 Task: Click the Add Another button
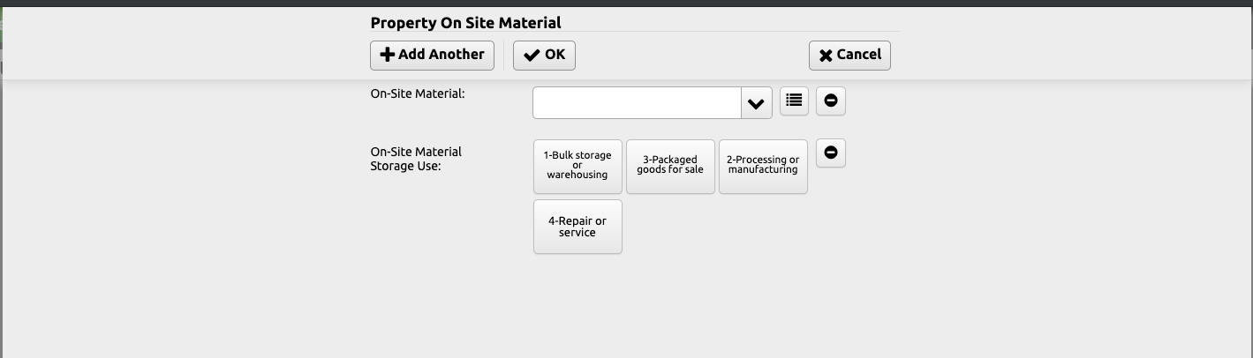pyautogui.click(x=432, y=55)
